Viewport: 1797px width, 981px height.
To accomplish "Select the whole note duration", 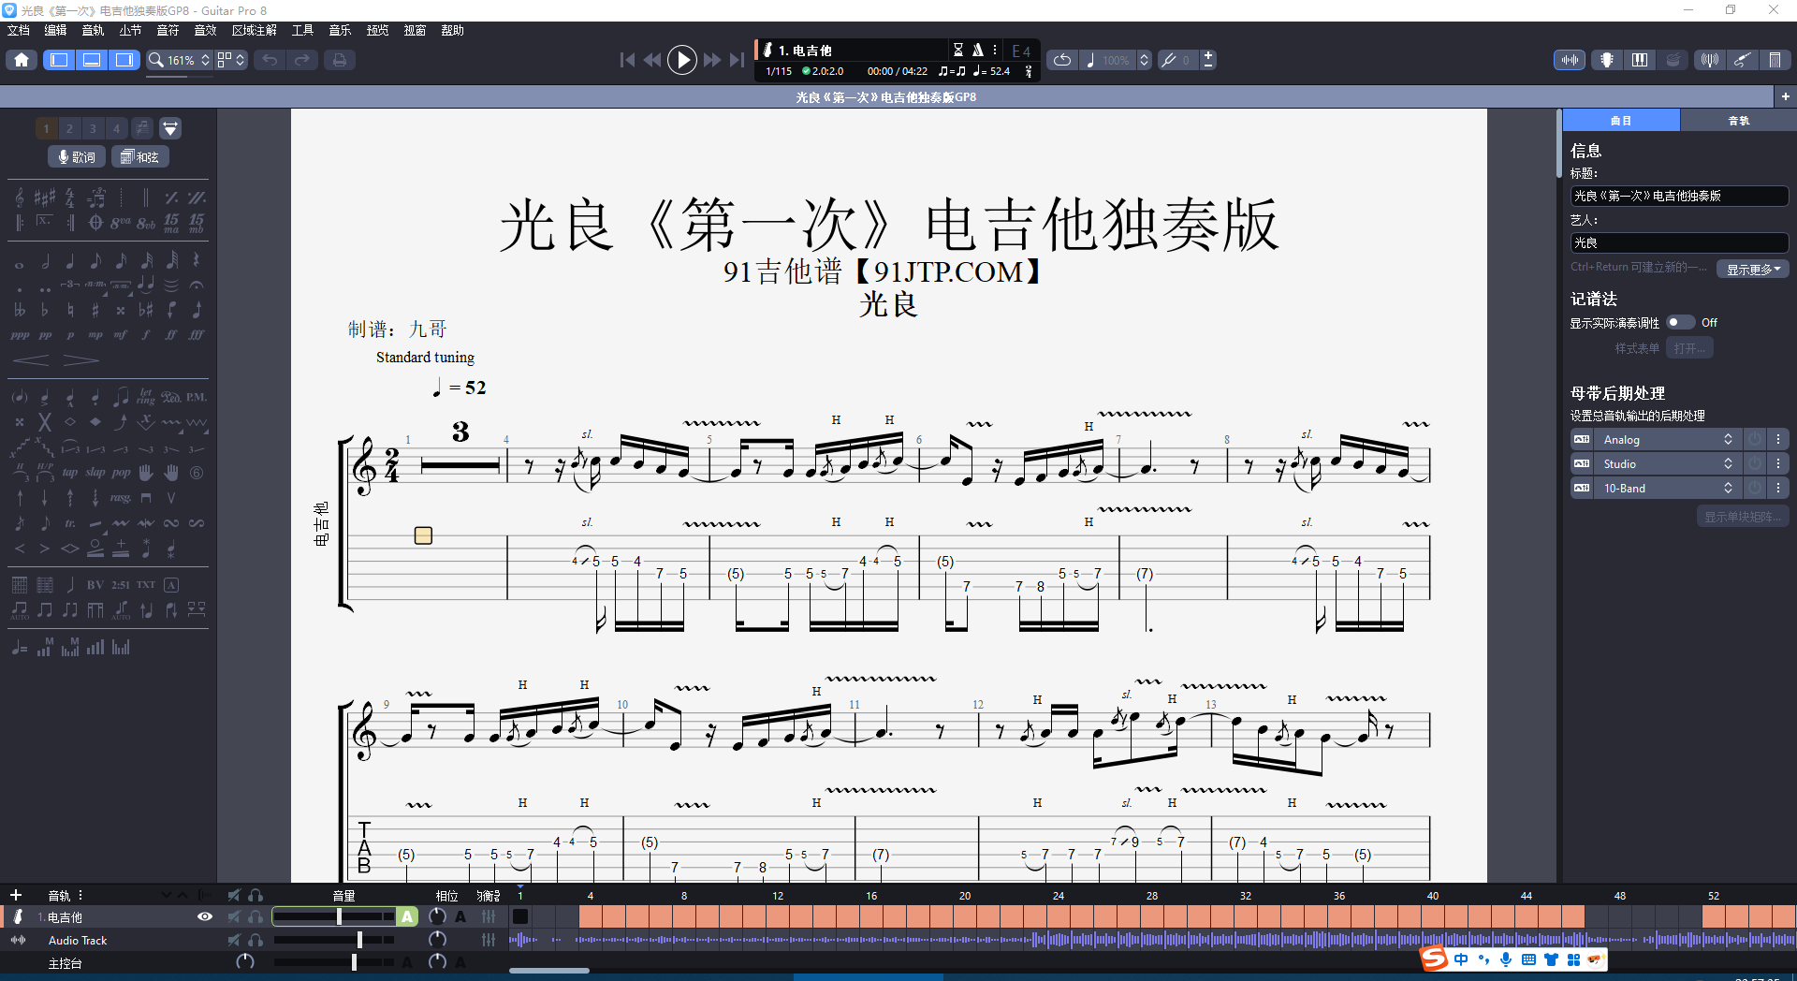I will (x=20, y=264).
